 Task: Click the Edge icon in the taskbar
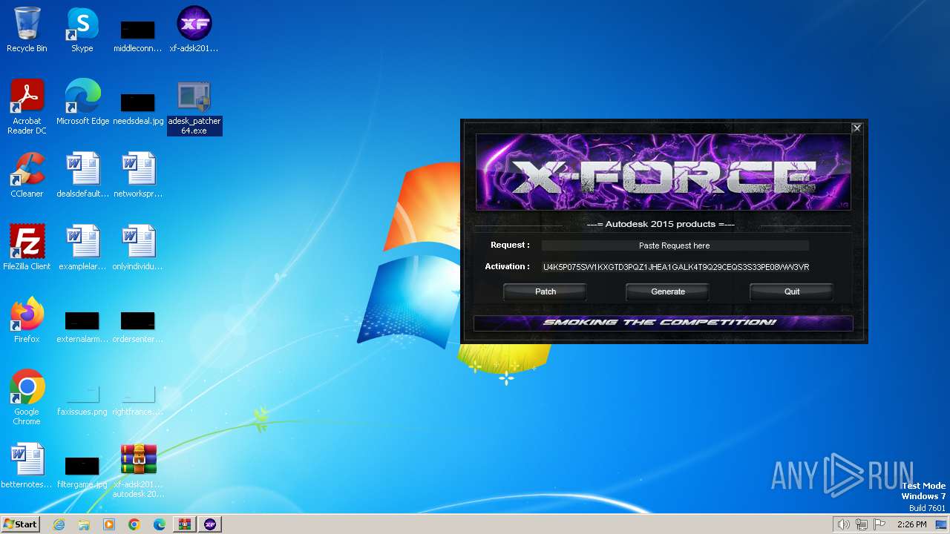pyautogui.click(x=160, y=524)
